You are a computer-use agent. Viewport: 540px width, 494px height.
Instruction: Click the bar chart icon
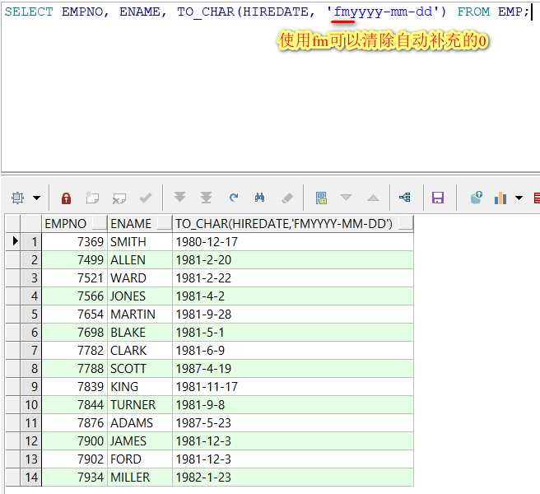point(500,198)
